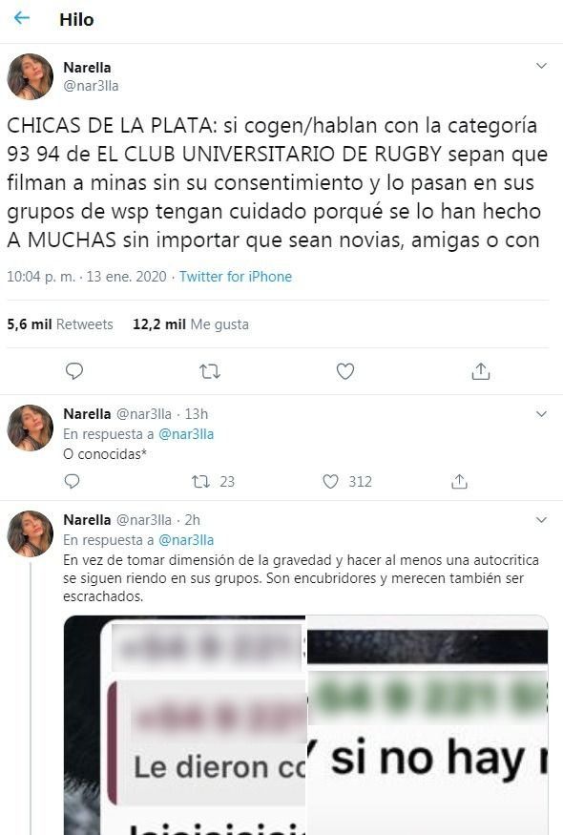This screenshot has width=563, height=835.
Task: Like the 'O conocidas*' tweet with 312 likes
Action: pyautogui.click(x=347, y=481)
